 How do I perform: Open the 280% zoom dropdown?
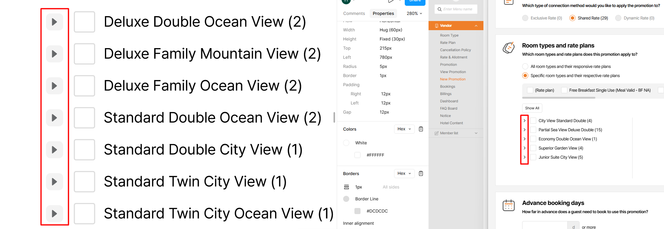coord(415,13)
